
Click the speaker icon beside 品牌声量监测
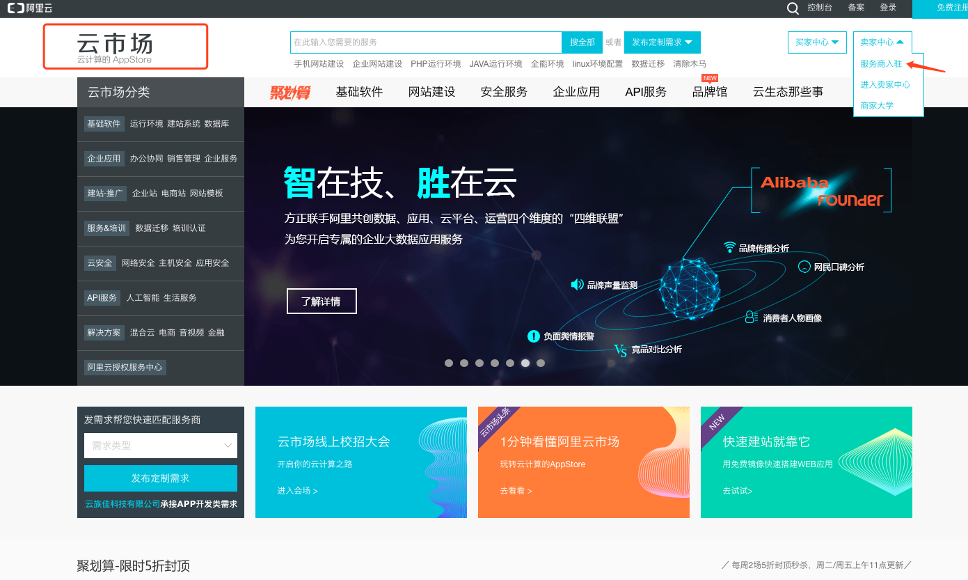[x=577, y=285]
